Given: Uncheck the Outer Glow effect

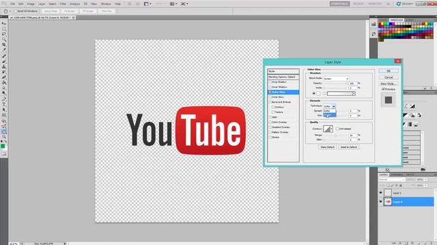Looking at the screenshot, I should [x=270, y=92].
